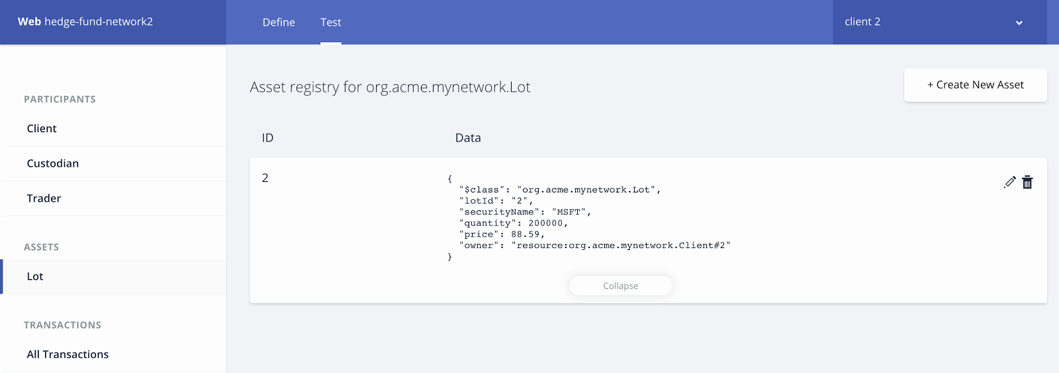Click the PARTICIPANTS section heading
The width and height of the screenshot is (1059, 373).
point(60,99)
